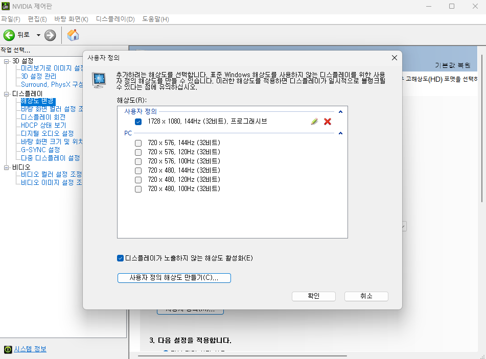
Task: Click the 뒤로 label in toolbar
Action: click(x=24, y=35)
